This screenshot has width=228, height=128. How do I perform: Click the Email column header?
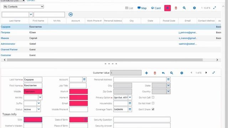[188, 21]
